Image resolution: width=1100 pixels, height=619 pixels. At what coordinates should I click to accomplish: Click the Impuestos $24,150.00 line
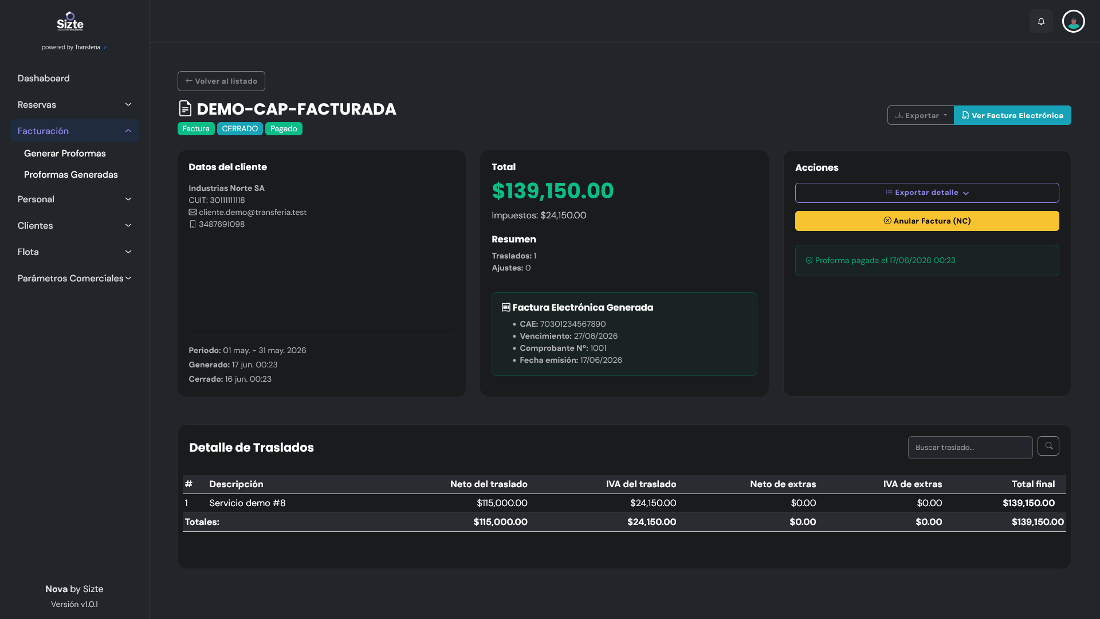click(539, 215)
